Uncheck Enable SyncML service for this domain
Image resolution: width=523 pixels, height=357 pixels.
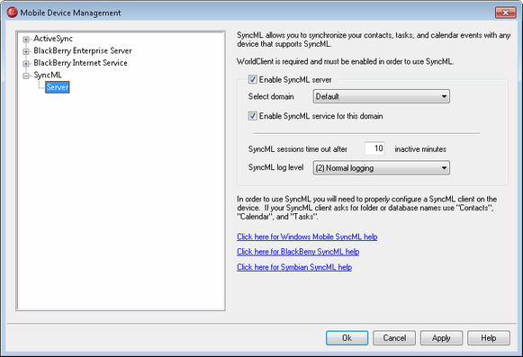[x=252, y=116]
